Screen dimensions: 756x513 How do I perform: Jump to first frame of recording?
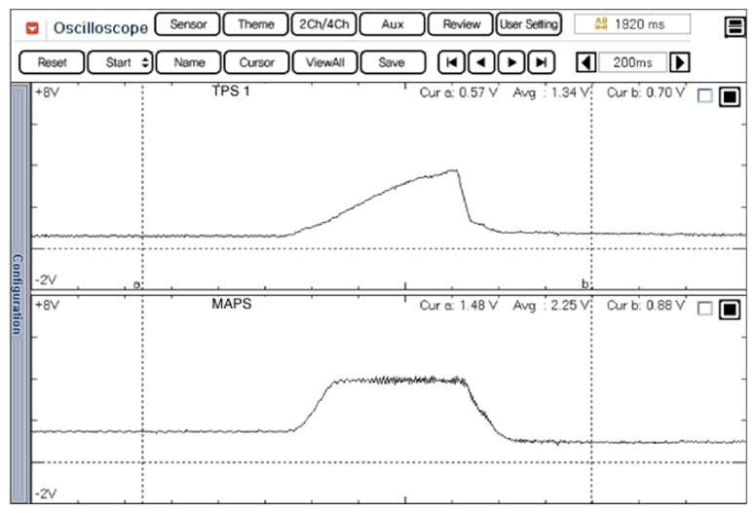451,62
